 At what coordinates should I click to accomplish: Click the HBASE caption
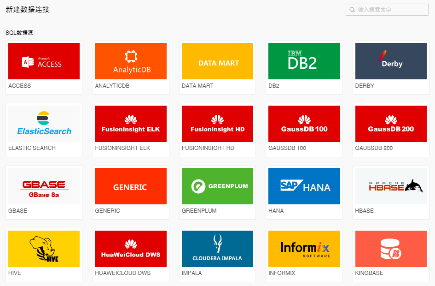(x=364, y=211)
